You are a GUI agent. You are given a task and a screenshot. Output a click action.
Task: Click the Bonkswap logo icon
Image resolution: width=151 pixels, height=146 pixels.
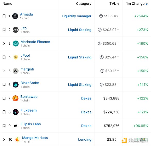tap(15, 98)
